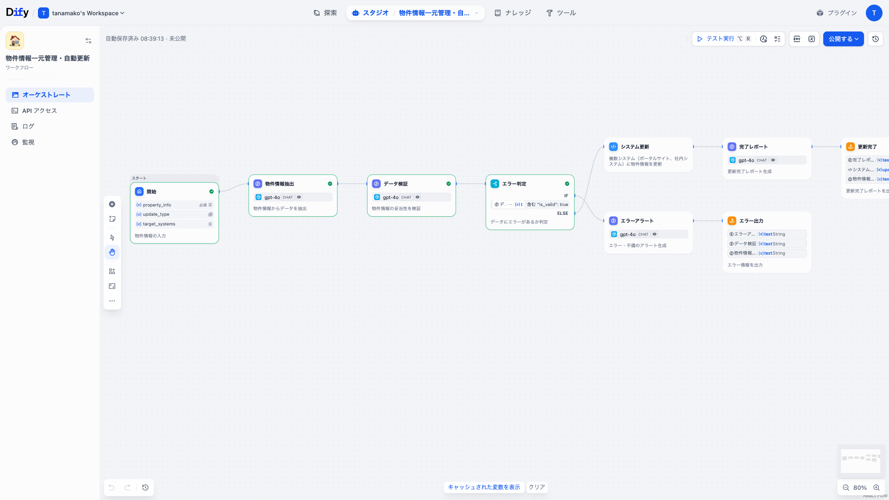Image resolution: width=889 pixels, height=500 pixels.
Task: Open environment variables with the ENV icon
Action: [x=797, y=39]
